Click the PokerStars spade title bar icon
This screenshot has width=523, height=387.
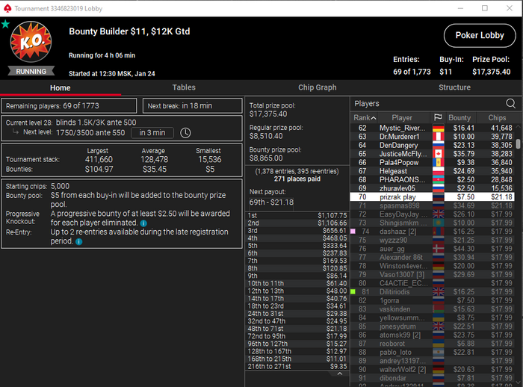click(x=7, y=8)
